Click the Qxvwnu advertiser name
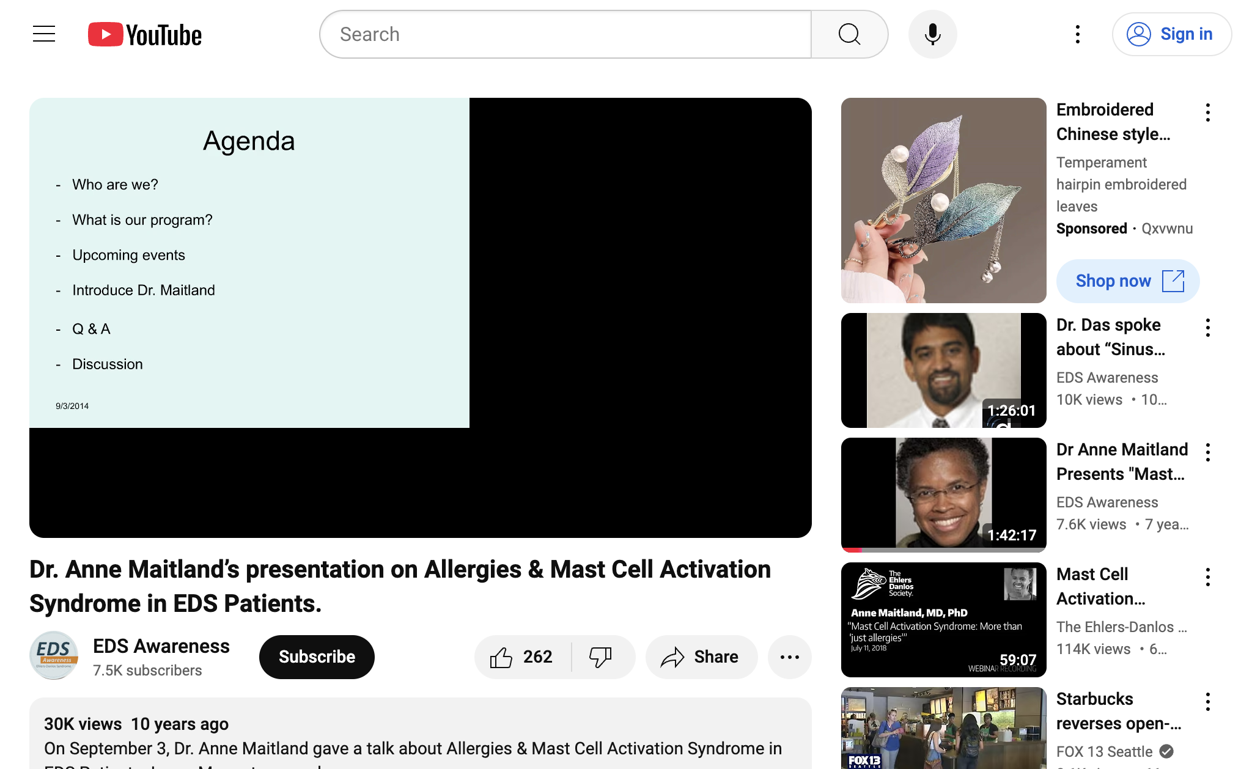Viewport: 1252px width, 769px height. tap(1167, 229)
